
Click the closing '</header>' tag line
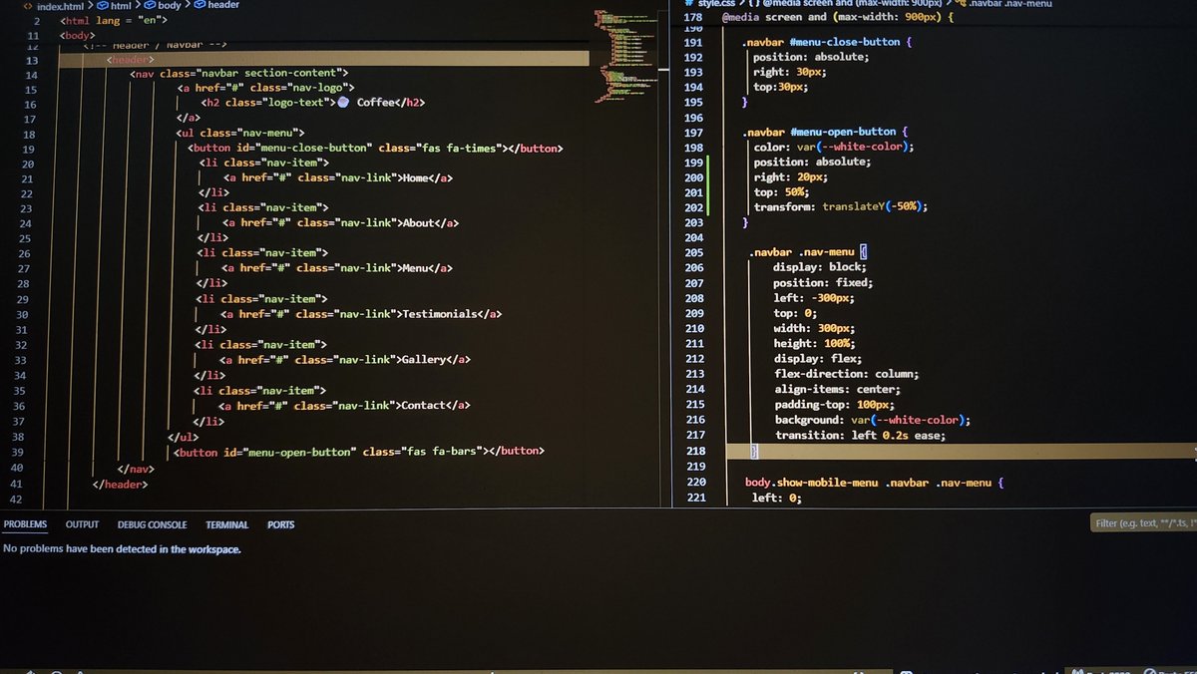(120, 485)
